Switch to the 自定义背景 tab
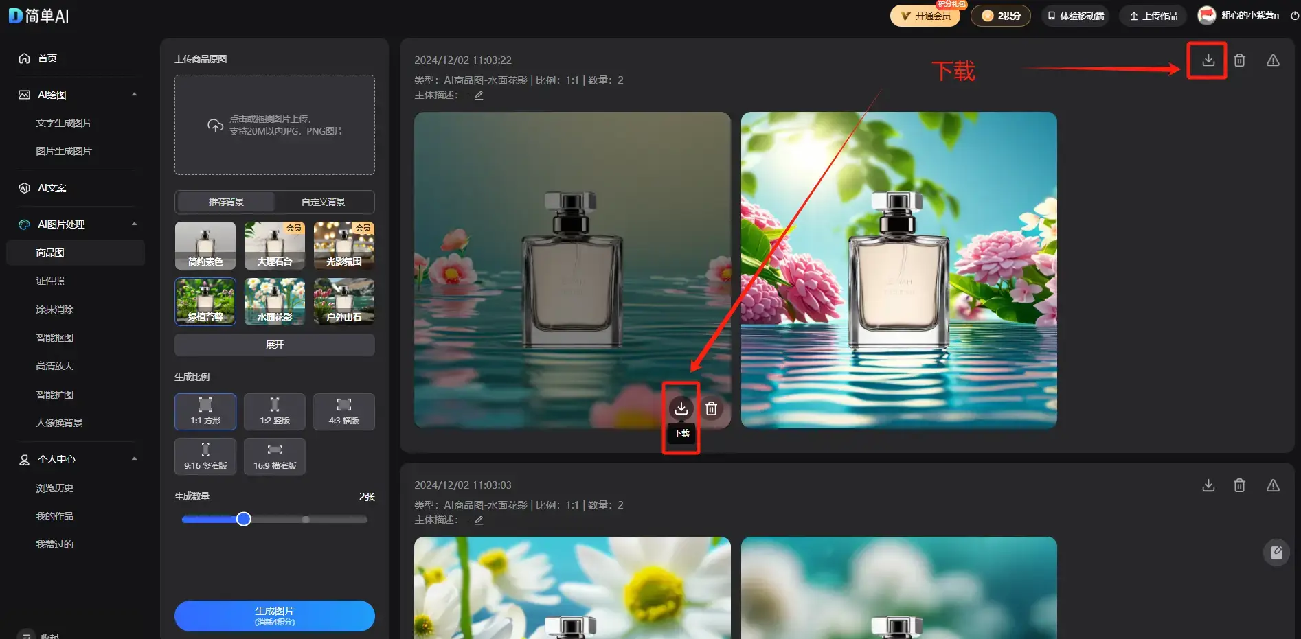 tap(324, 201)
